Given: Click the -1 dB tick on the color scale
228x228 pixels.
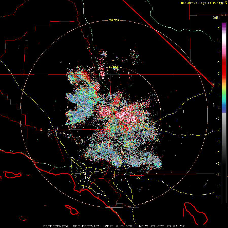Looking at the screenshot, I should click(x=218, y=119).
